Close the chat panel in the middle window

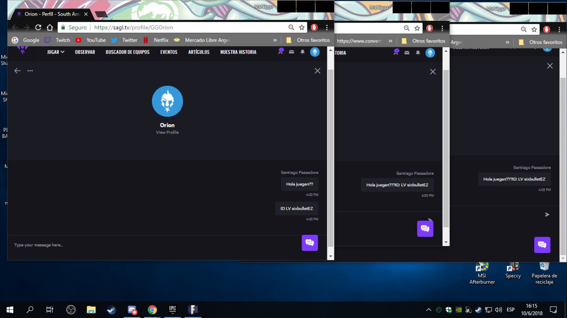click(x=433, y=72)
